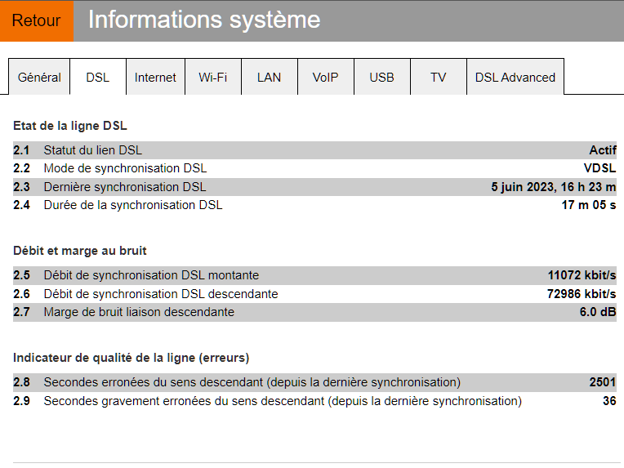Open the Internet tab
The height and width of the screenshot is (468, 624).
click(x=155, y=78)
